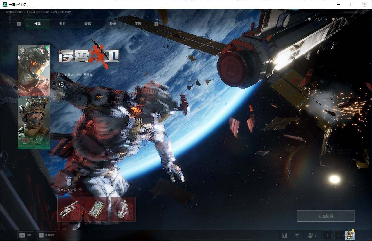Click the Esc 返回 back button
372x241 pixels.
click(25, 235)
